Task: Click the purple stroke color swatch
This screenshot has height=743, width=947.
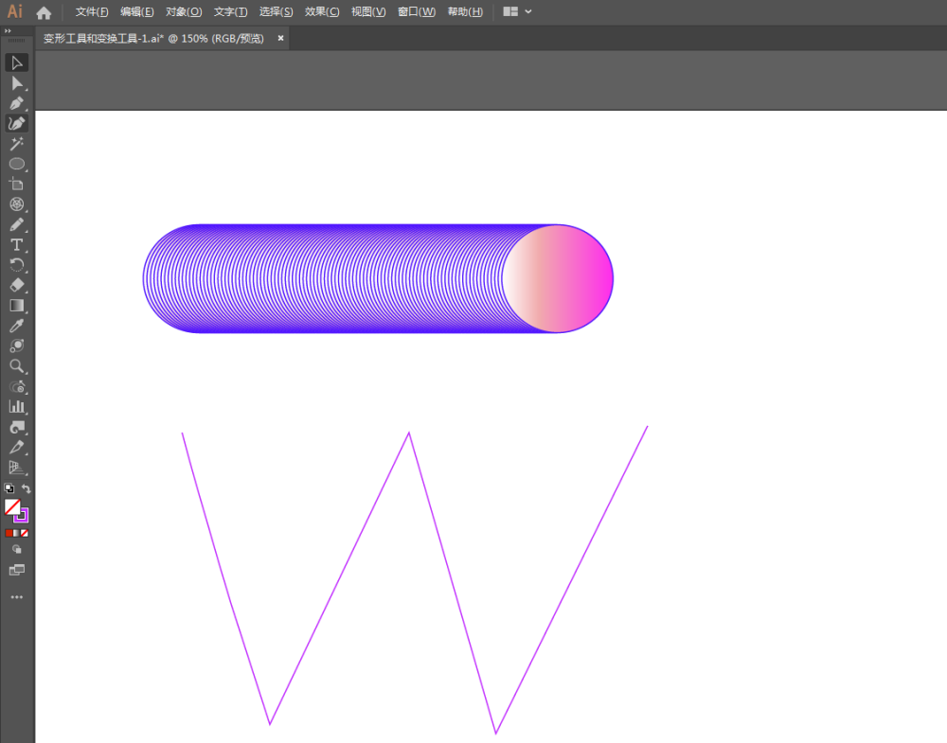Action: click(x=22, y=515)
